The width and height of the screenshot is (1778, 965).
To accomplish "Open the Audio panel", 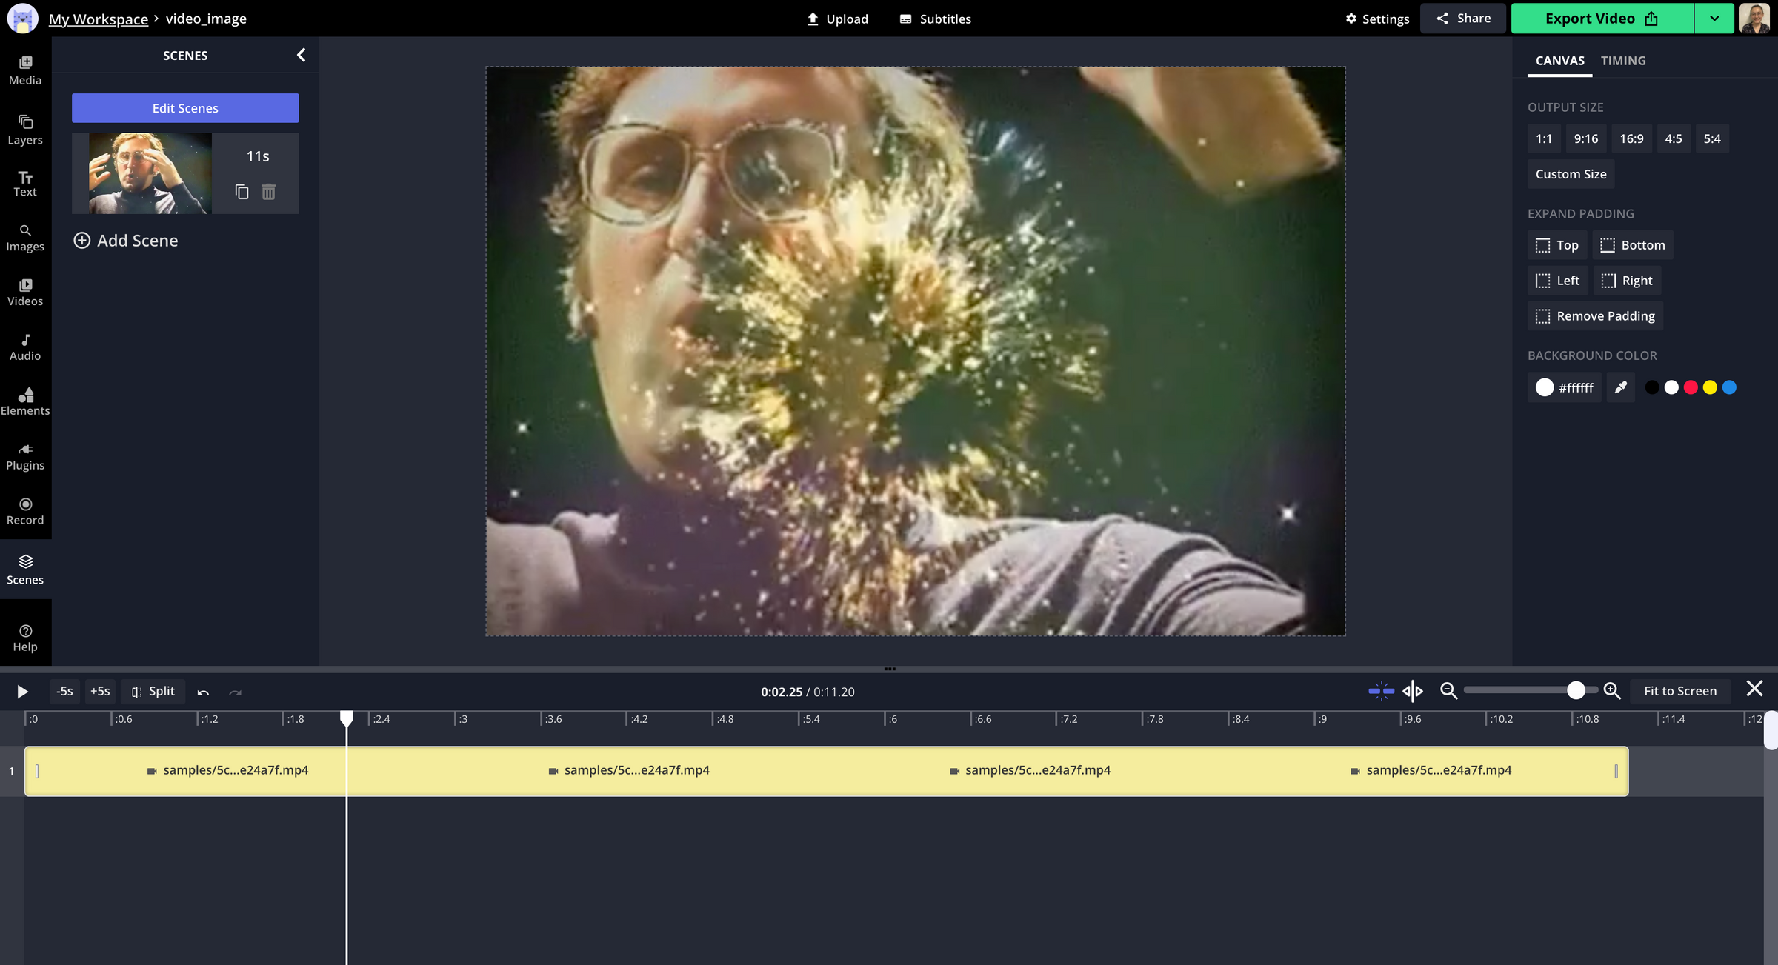I will coord(25,347).
